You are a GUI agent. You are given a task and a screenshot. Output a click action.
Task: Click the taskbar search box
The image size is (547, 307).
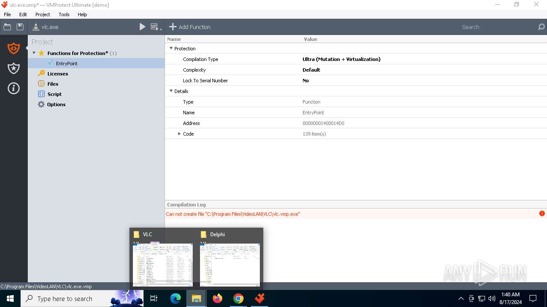pyautogui.click(x=82, y=298)
